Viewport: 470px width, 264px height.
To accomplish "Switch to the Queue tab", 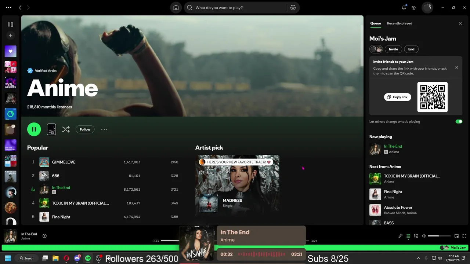I will point(375,23).
